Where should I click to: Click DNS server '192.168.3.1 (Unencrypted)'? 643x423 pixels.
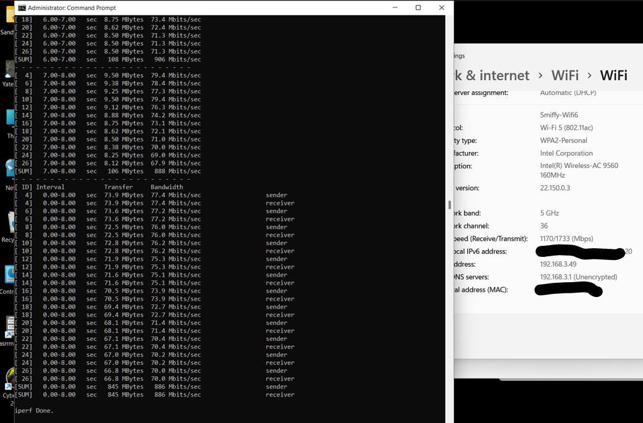(578, 277)
